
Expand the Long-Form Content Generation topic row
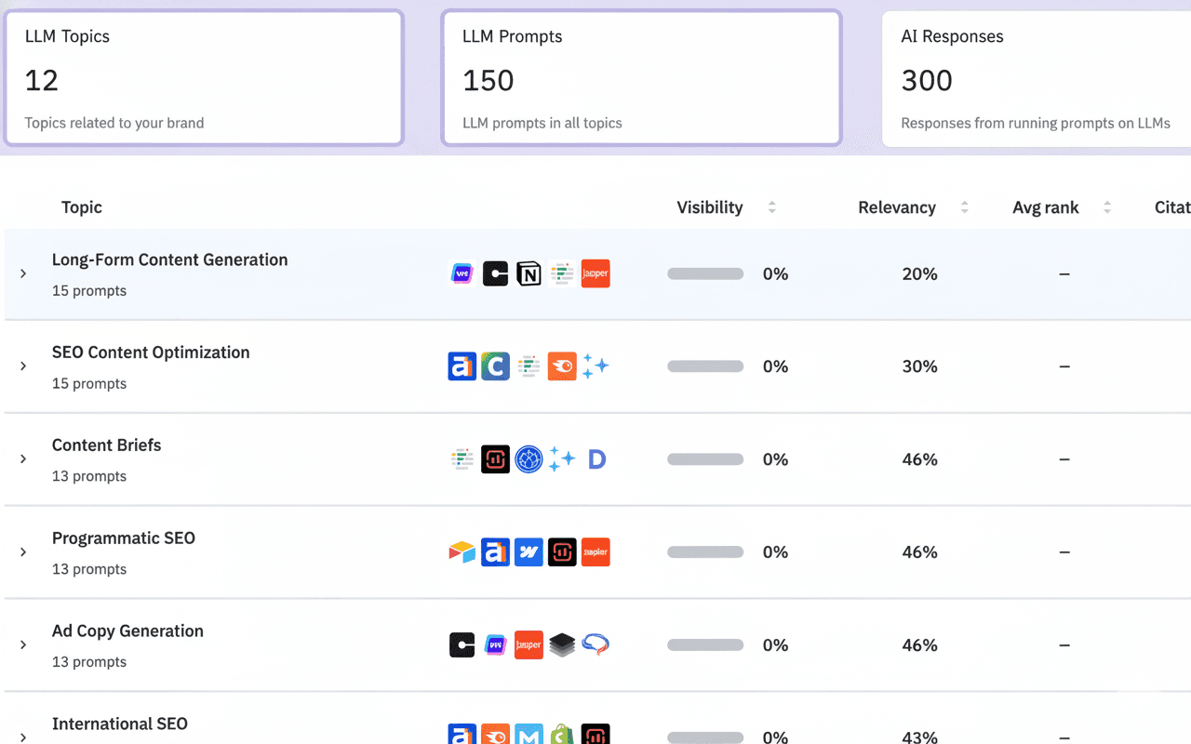23,273
